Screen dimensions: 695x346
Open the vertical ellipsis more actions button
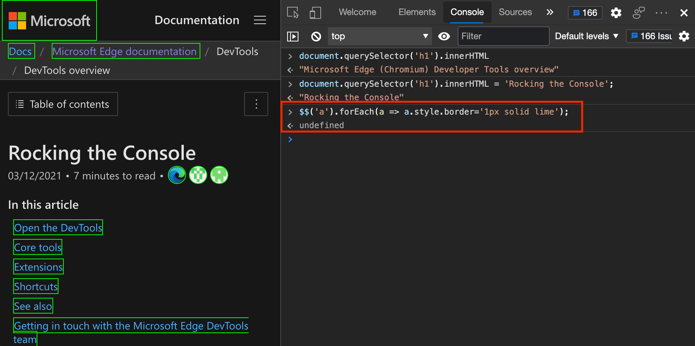[x=256, y=104]
